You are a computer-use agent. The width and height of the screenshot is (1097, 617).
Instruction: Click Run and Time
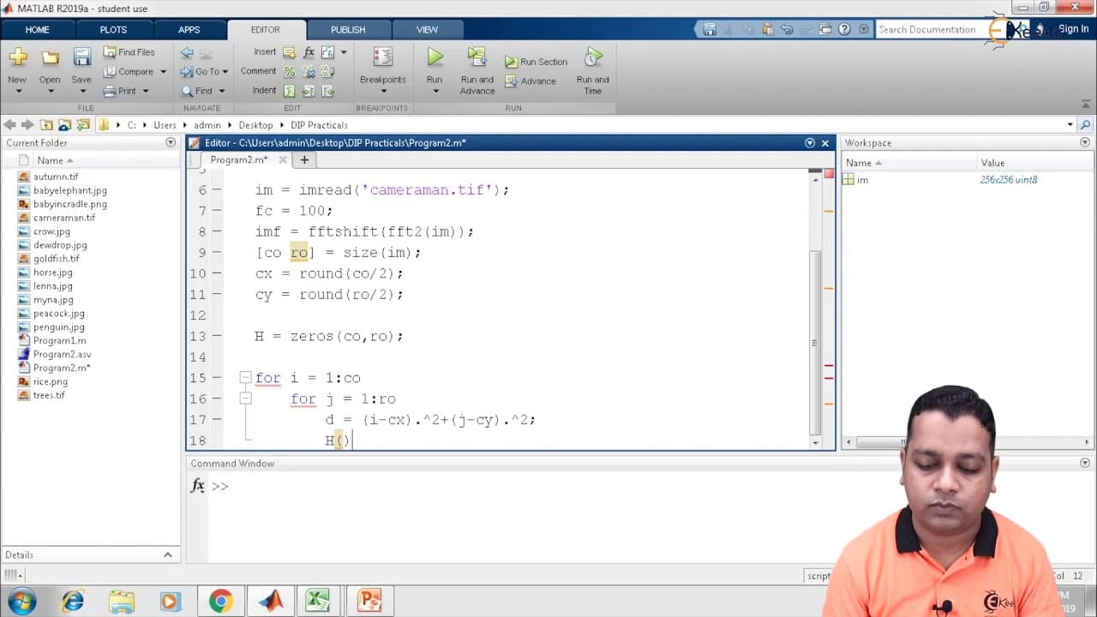(x=592, y=70)
